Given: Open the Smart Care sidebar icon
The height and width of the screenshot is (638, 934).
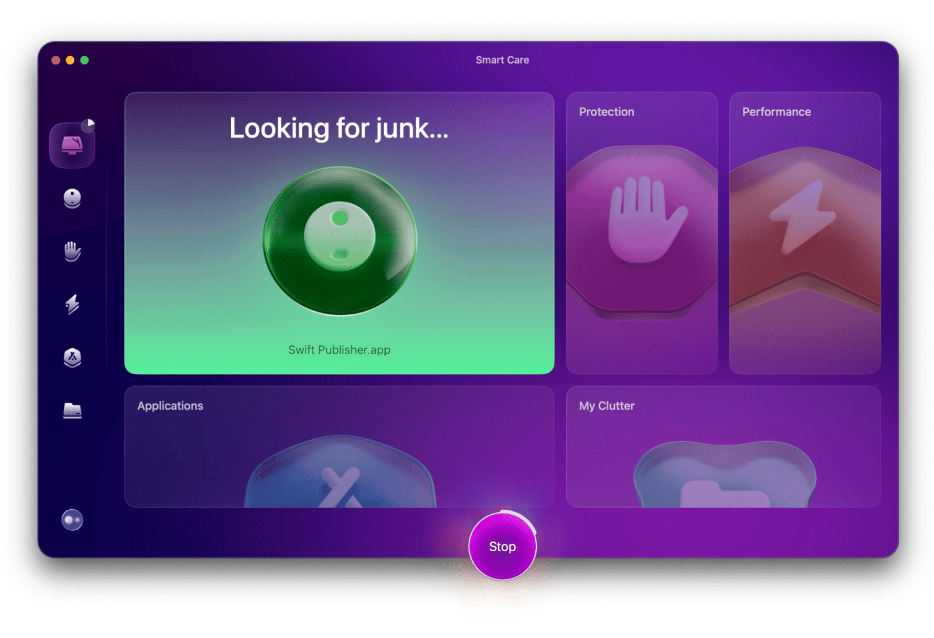Looking at the screenshot, I should (72, 145).
